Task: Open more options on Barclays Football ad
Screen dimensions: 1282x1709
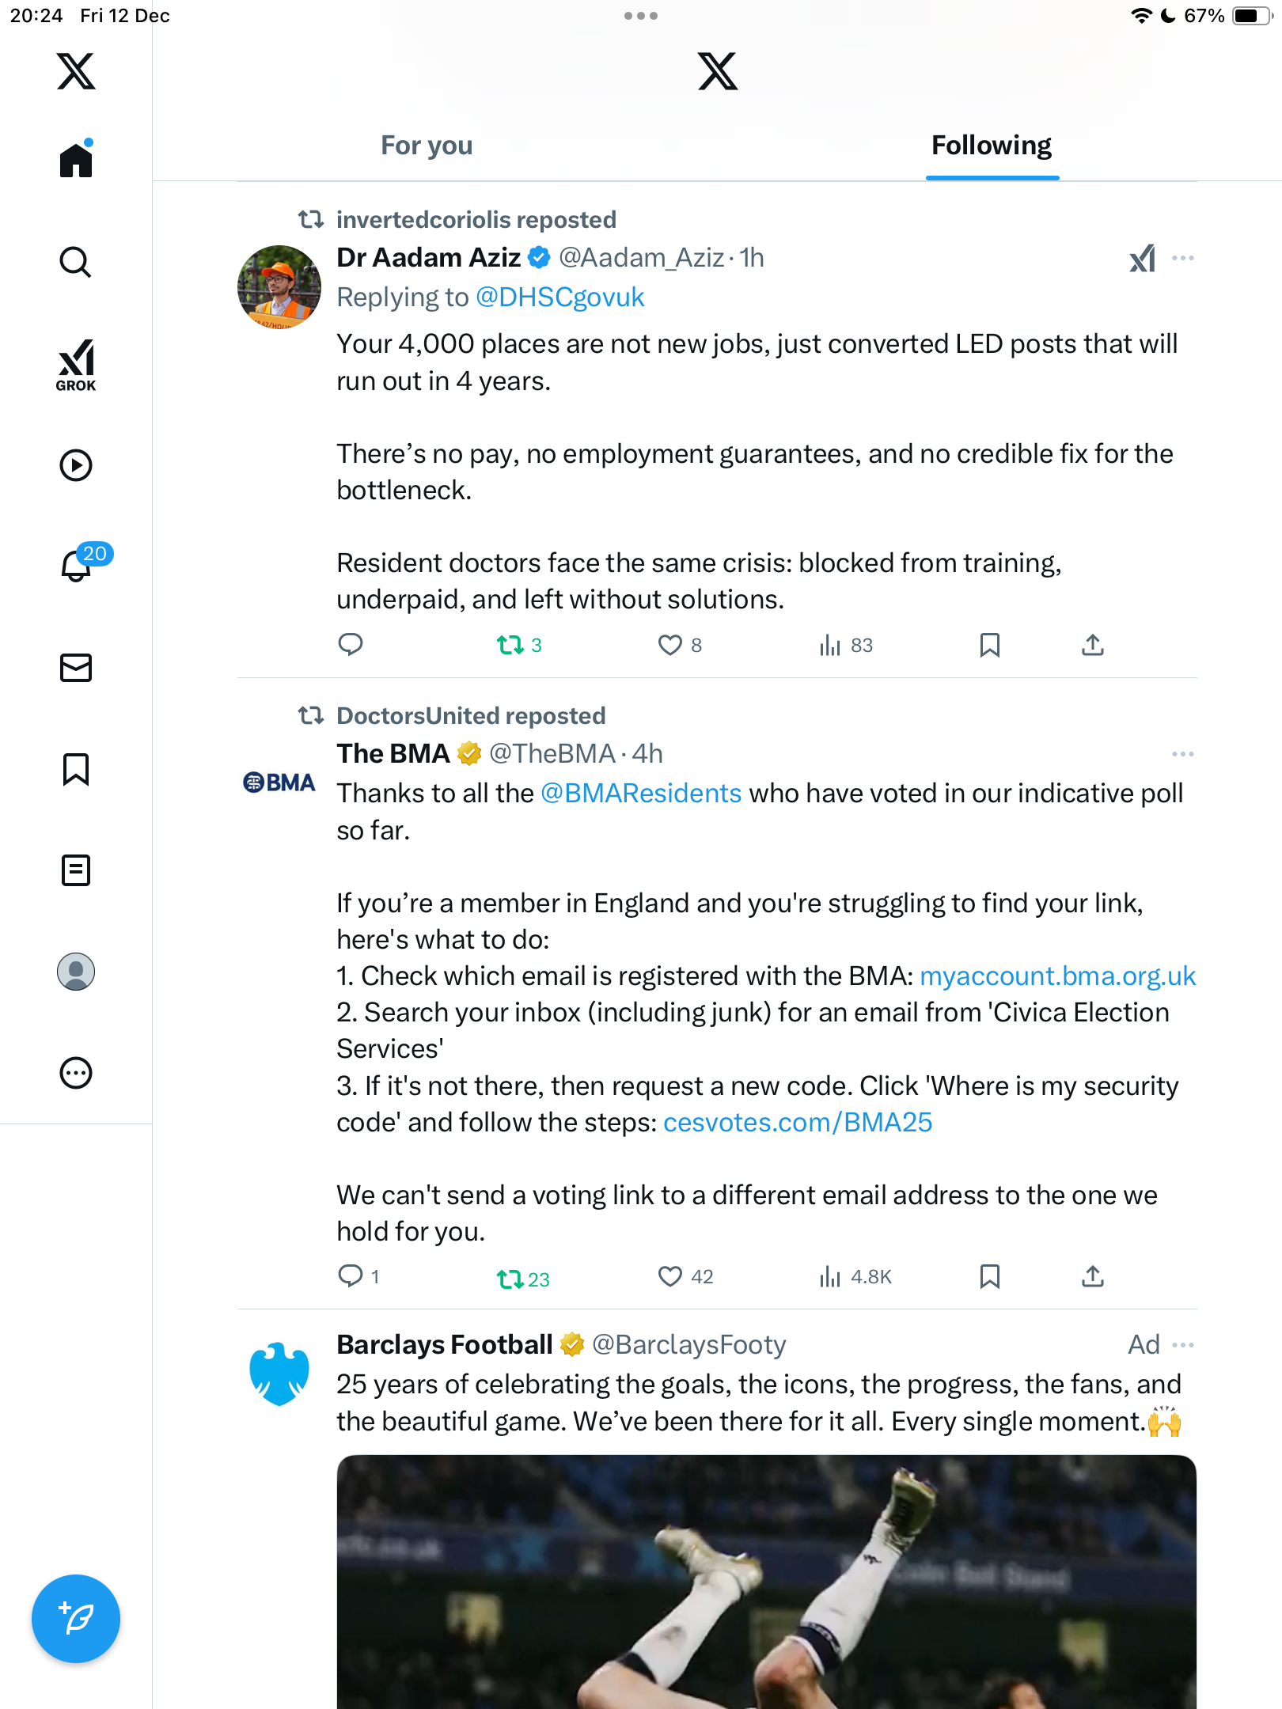Action: (x=1183, y=1345)
